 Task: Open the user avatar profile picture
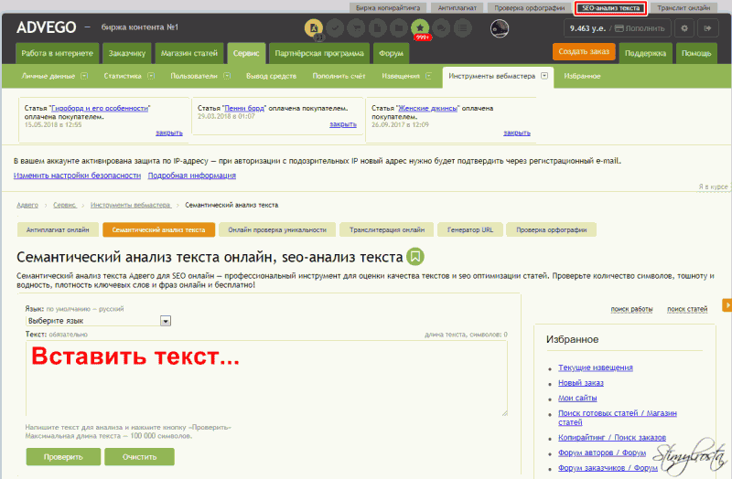point(500,28)
